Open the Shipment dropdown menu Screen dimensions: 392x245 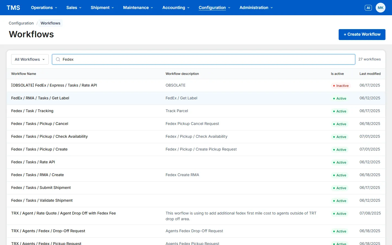102,8
